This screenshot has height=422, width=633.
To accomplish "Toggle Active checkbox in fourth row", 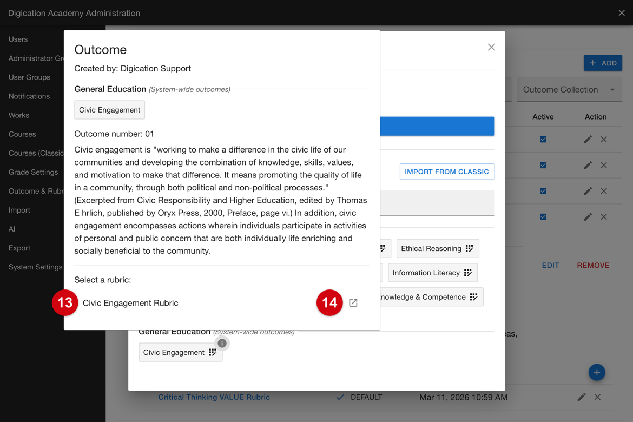I will pos(543,217).
